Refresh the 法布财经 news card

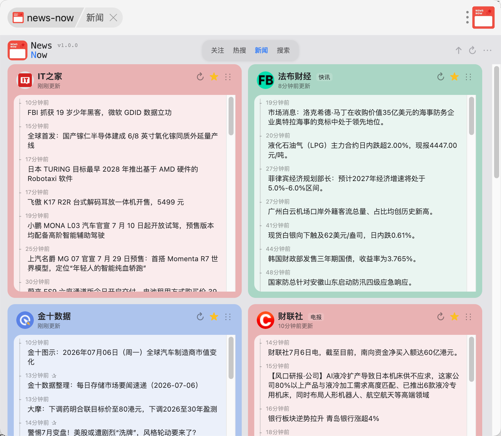coord(441,77)
